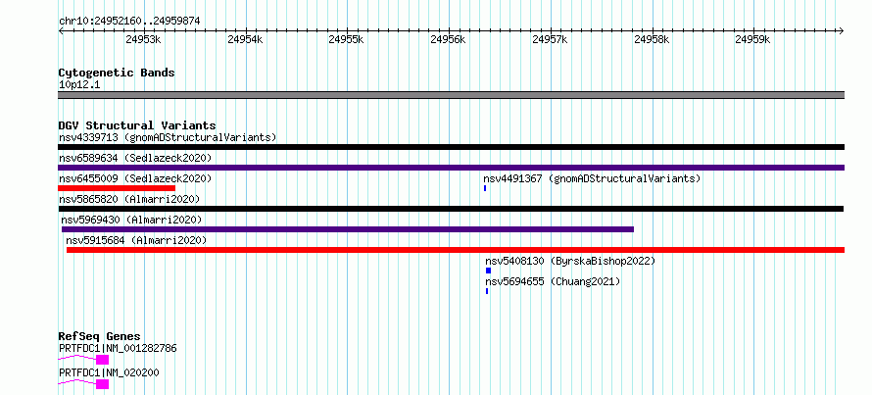
Task: Click the Cytogenetic Bands track title
Action: [x=117, y=73]
